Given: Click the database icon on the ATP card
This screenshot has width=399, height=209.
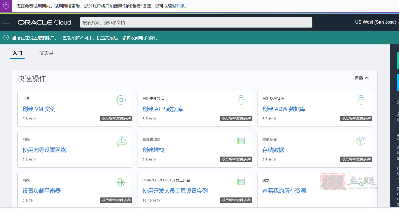Looking at the screenshot, I should 241,100.
